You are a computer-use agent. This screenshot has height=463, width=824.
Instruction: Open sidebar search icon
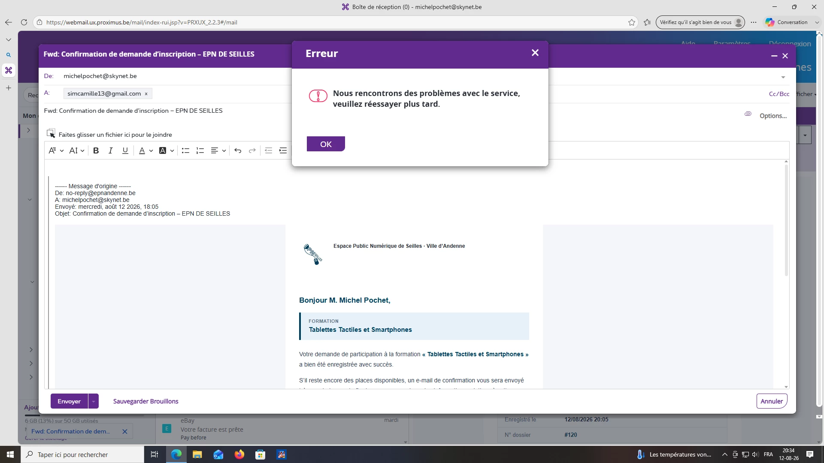pos(9,55)
